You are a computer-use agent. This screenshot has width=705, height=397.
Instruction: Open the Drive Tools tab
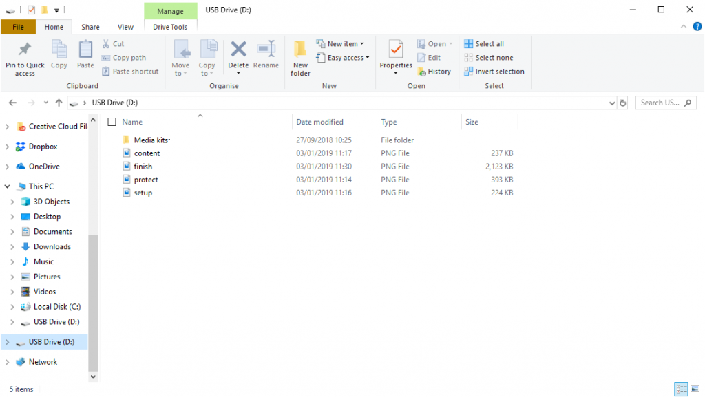170,27
